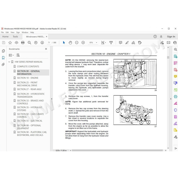Screen dimensions: 178x178
Task: Open More Tools wrench in right pane
Action: [x=175, y=137]
